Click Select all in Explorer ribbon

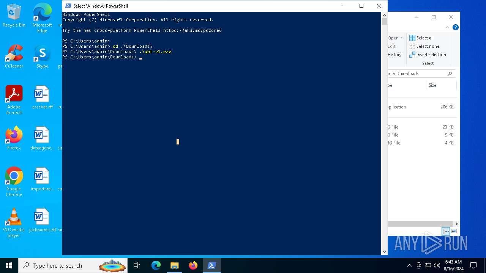click(421, 38)
